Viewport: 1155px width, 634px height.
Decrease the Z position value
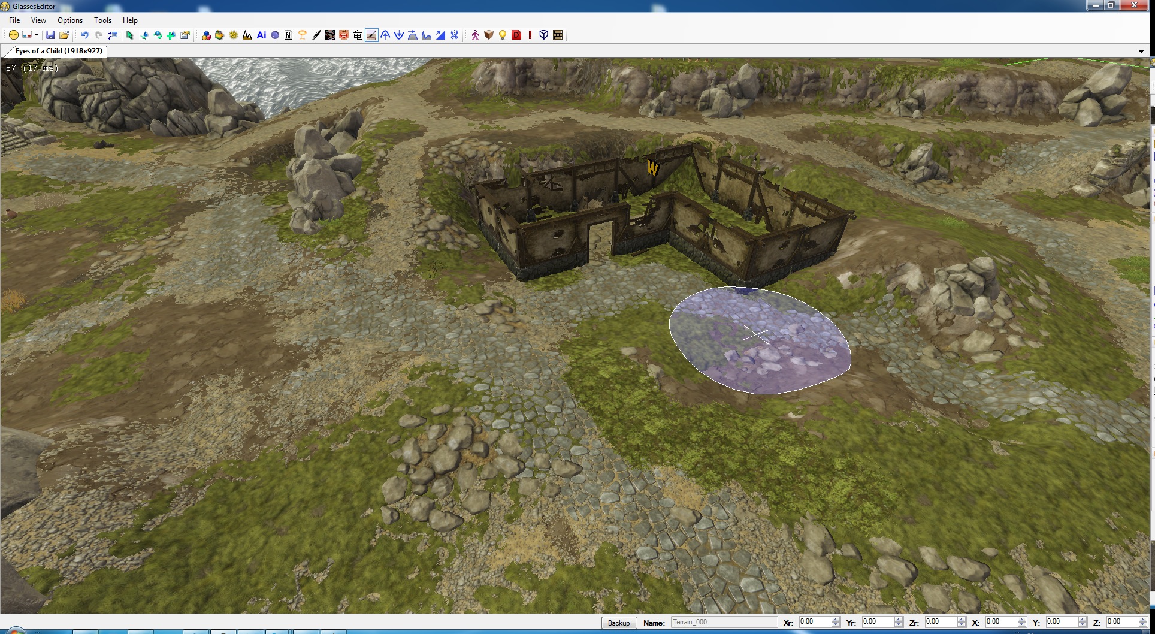coord(1143,626)
